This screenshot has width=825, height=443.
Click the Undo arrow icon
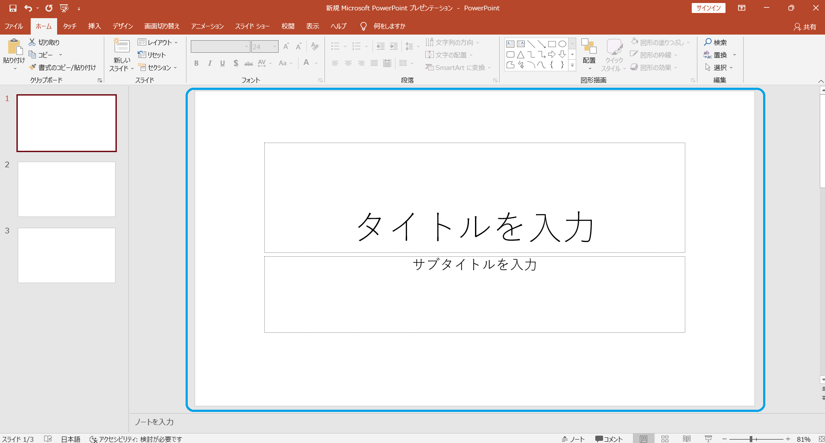point(28,8)
